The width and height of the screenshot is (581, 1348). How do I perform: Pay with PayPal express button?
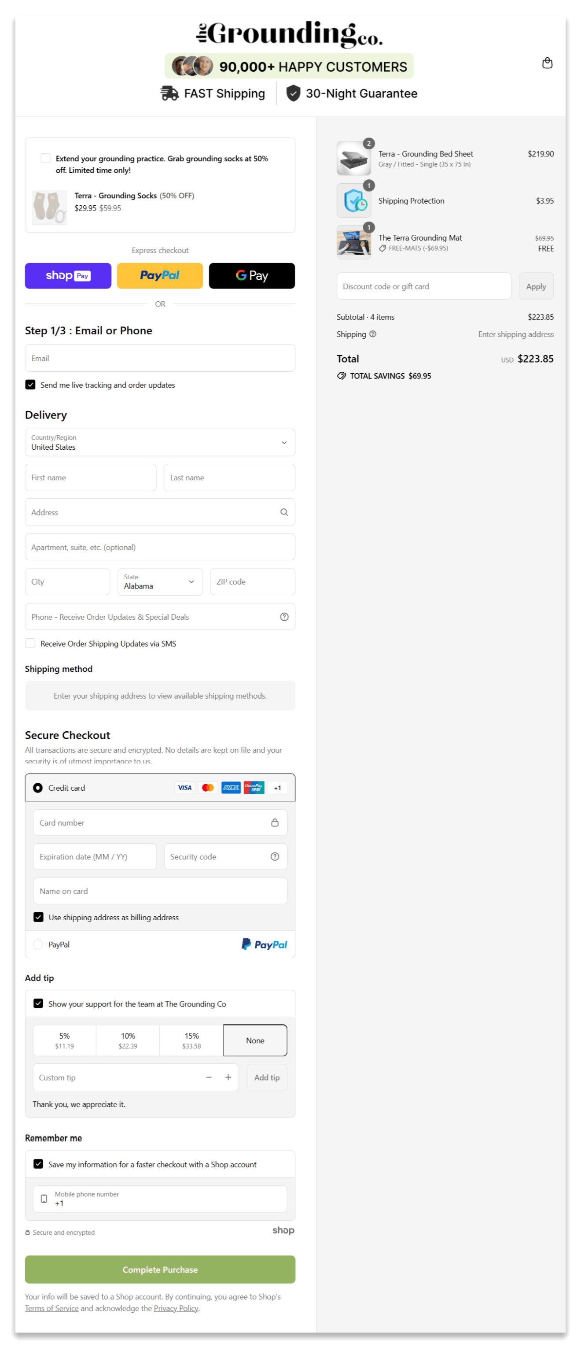coord(159,275)
